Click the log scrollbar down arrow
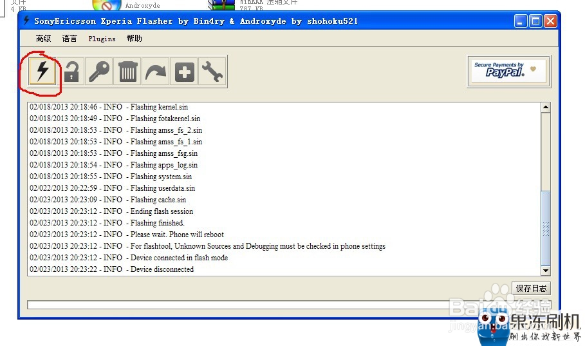 [546, 271]
